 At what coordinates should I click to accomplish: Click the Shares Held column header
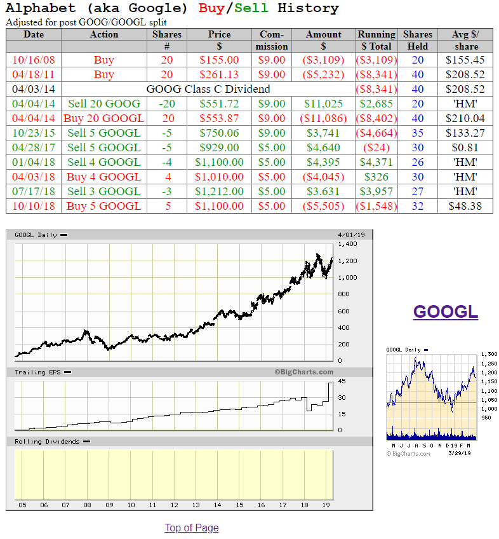click(418, 40)
